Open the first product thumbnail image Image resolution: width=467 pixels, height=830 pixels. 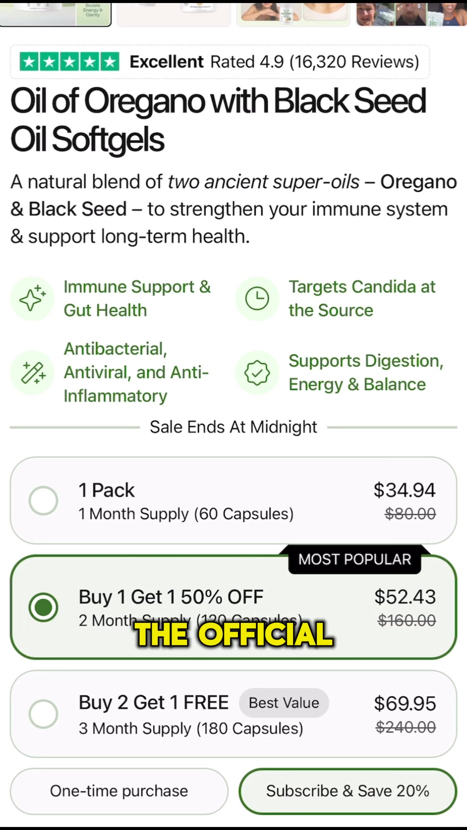pyautogui.click(x=55, y=13)
